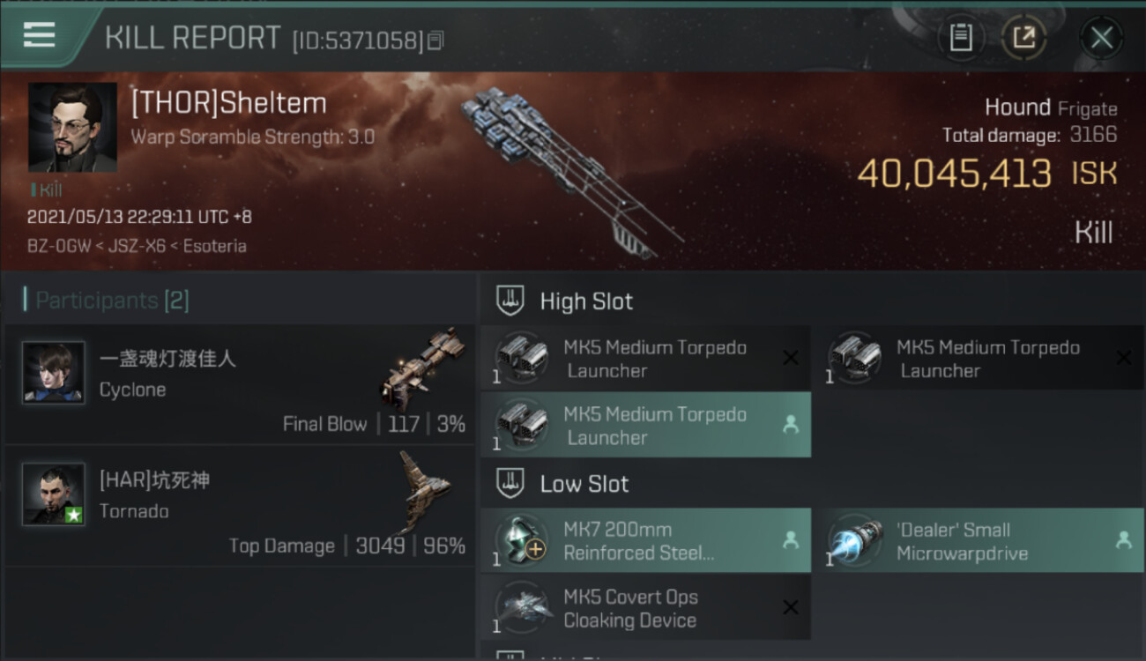This screenshot has width=1146, height=661.
Task: Select the Cyclone ship icon
Action: coord(423,368)
